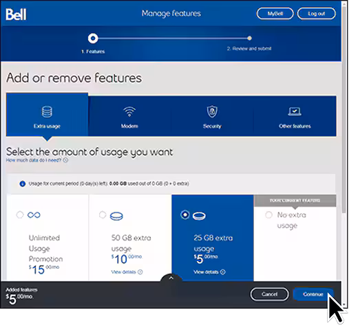The width and height of the screenshot is (358, 330).
Task: Click the Log out button
Action: [x=317, y=14]
